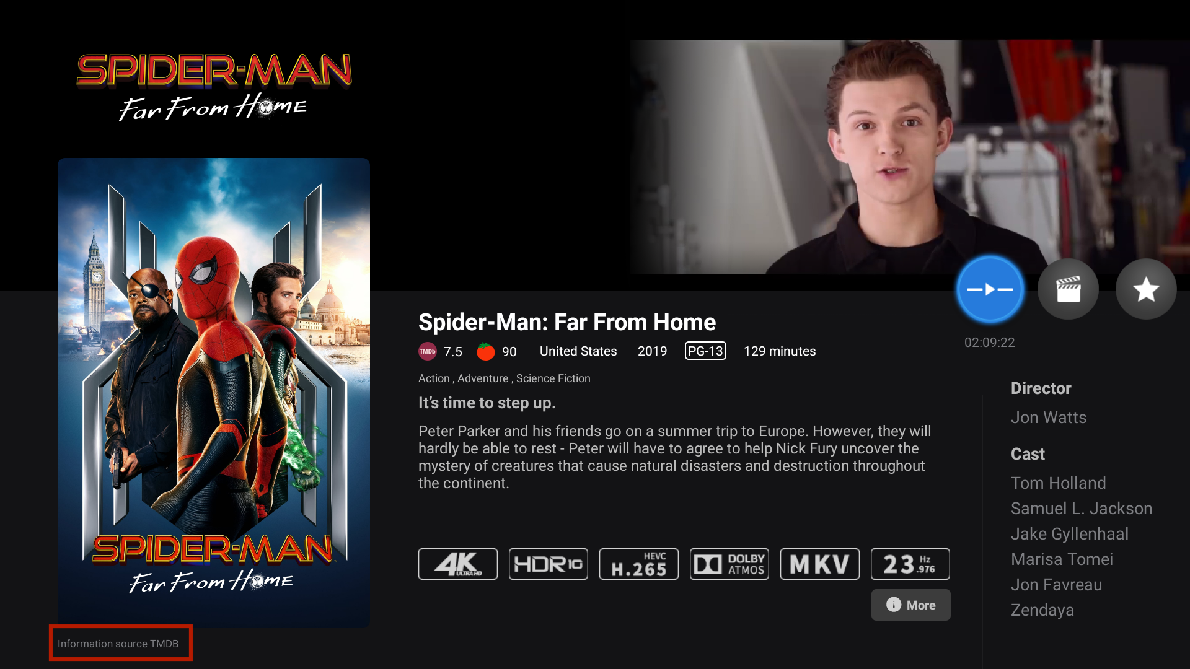Select cast member Jake Gyllenhaal
The width and height of the screenshot is (1190, 669).
coord(1070,534)
